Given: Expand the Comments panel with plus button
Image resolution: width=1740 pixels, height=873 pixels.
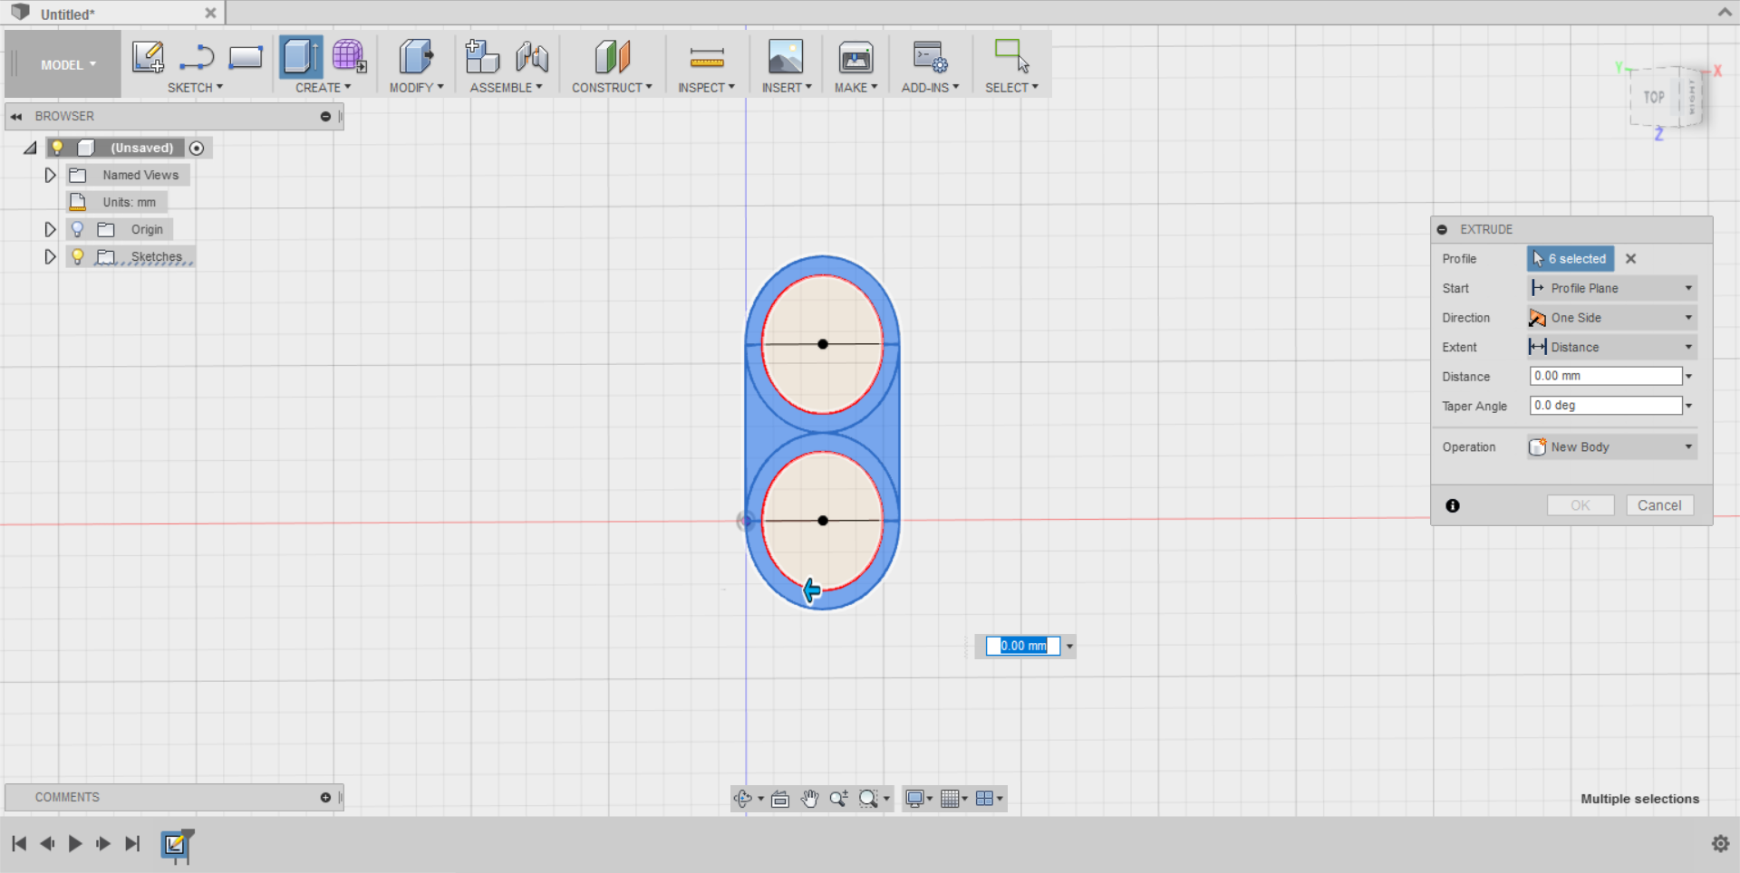Looking at the screenshot, I should 325,798.
